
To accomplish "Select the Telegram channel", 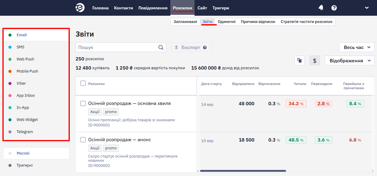I will [36, 132].
